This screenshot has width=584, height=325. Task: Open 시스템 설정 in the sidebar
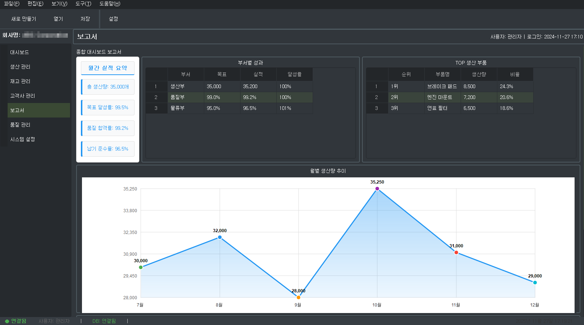(22, 139)
